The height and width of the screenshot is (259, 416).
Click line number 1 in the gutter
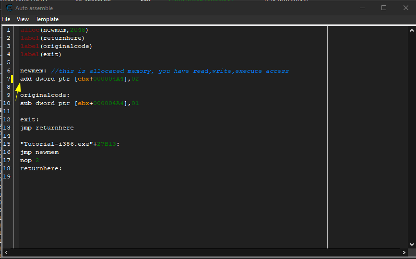(8, 30)
